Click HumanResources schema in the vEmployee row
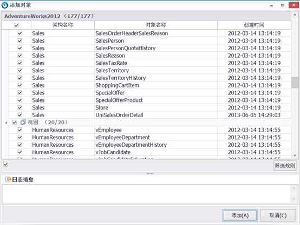The height and width of the screenshot is (225, 300). pos(53,130)
